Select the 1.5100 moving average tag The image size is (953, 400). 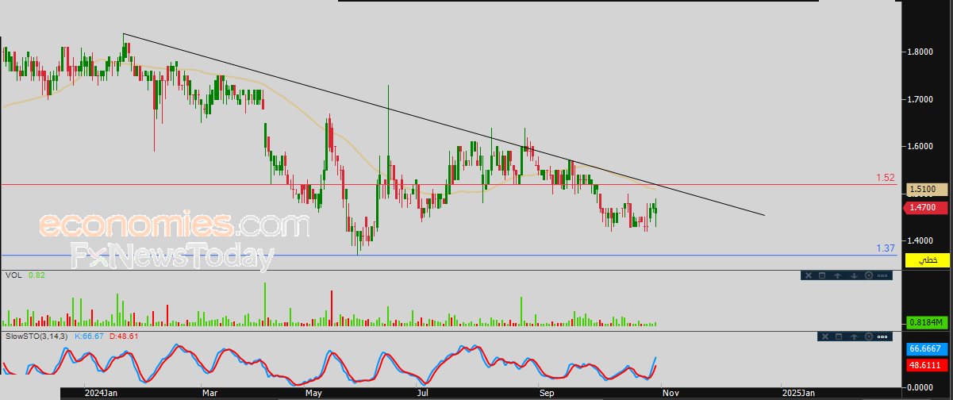coord(928,190)
